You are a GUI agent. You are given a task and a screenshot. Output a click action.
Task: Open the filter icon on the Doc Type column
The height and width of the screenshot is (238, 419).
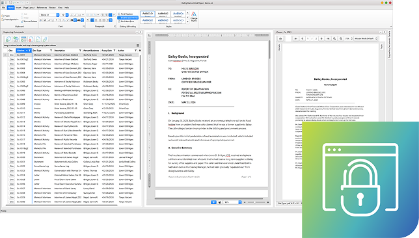[x=51, y=51]
